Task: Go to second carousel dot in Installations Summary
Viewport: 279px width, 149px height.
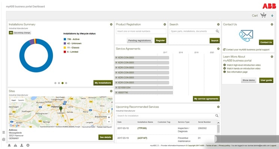Action: [x=59, y=83]
